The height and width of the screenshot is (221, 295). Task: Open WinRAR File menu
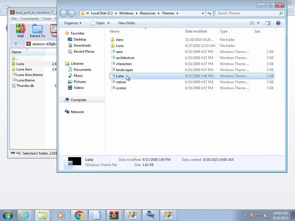[x=14, y=19]
